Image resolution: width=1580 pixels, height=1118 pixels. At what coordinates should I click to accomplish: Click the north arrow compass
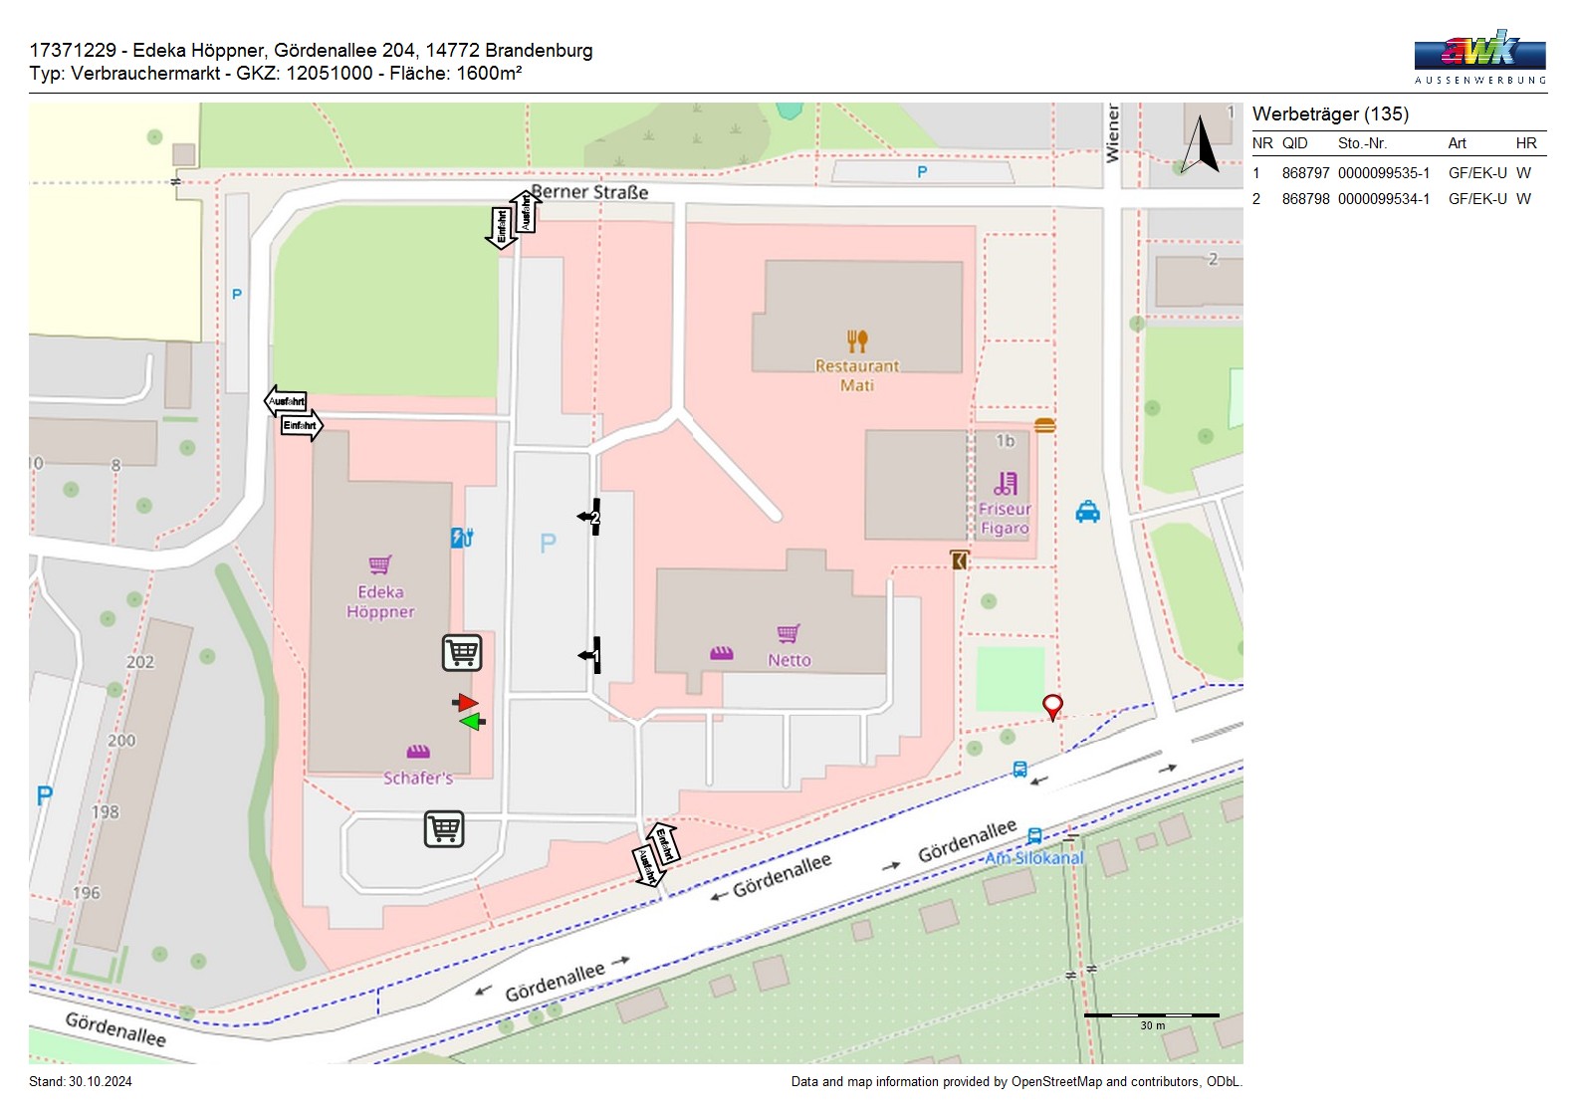point(1201,145)
